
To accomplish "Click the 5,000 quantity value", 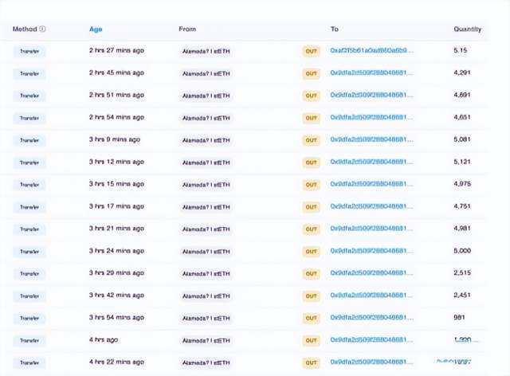I will click(463, 252).
